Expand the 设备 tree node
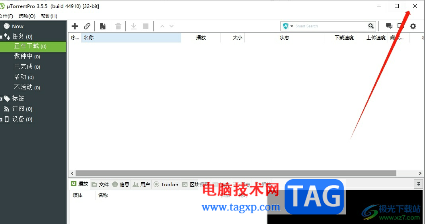425x224 pixels. pos(1,120)
